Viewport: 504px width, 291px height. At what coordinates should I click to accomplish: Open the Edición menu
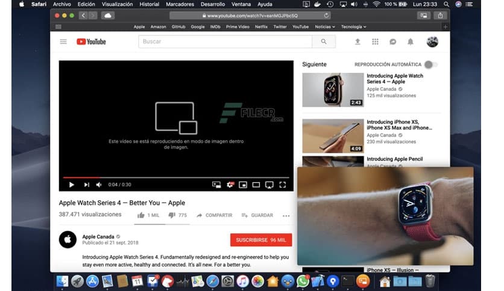point(86,4)
